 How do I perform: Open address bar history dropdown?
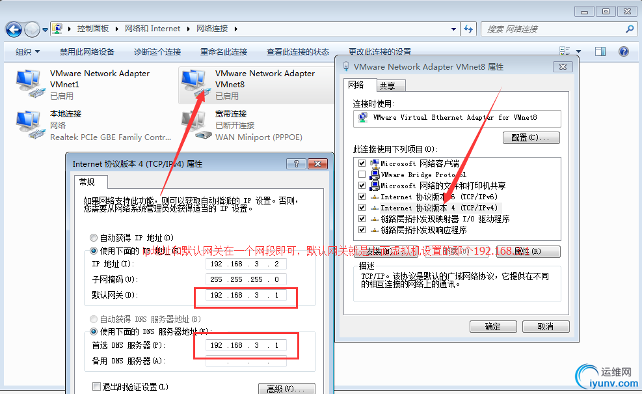coord(453,29)
